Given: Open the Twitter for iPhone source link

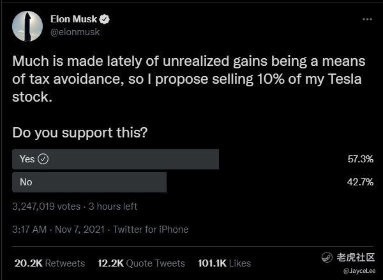Looking at the screenshot, I should pyautogui.click(x=151, y=229).
